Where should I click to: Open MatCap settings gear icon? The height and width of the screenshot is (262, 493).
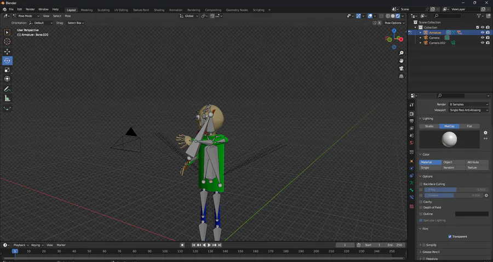click(x=485, y=133)
